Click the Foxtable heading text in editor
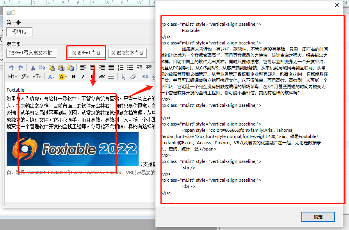Screen dimensions: 349x230 click(15, 90)
